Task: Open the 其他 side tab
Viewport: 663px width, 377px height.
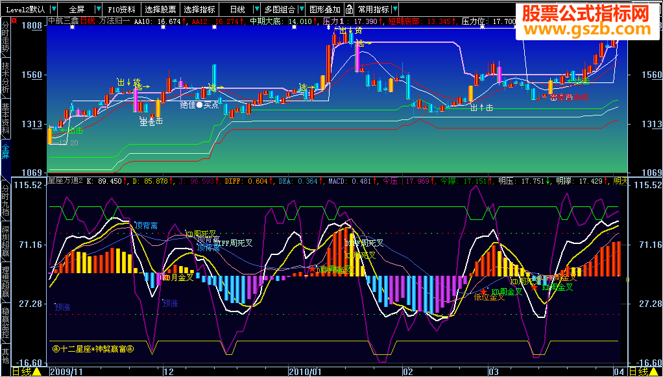Action: [x=5, y=354]
